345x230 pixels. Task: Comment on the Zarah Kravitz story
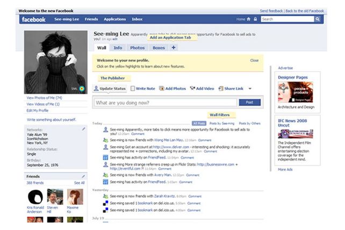[x=195, y=196]
